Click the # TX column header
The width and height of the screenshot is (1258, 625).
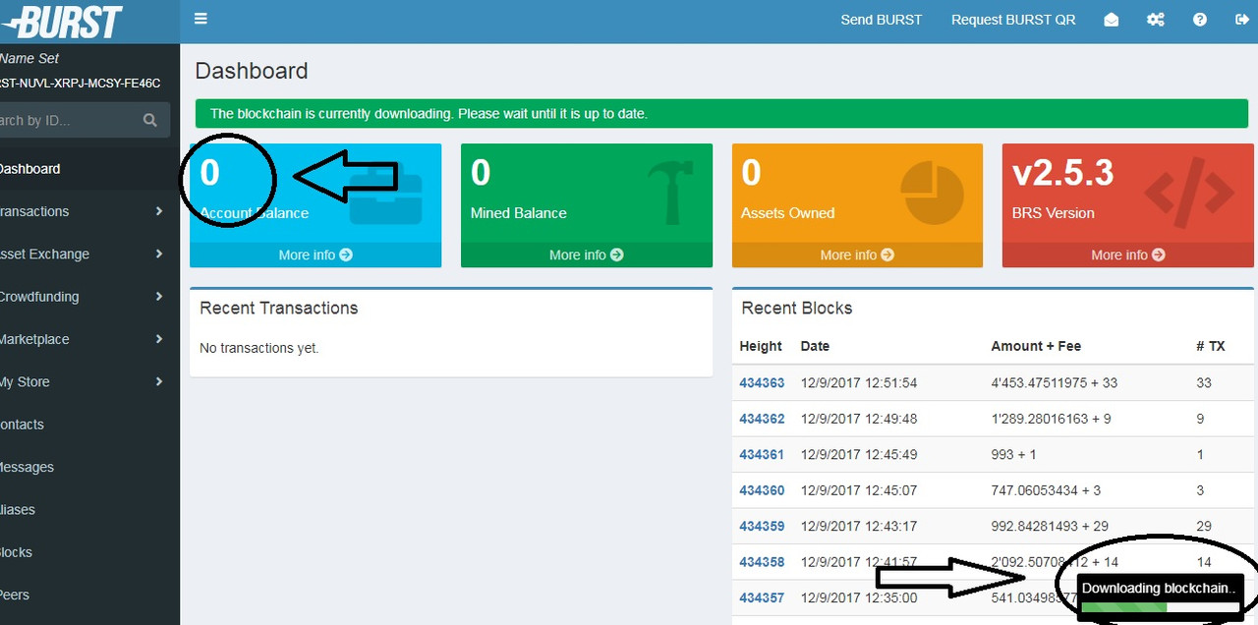[1210, 346]
